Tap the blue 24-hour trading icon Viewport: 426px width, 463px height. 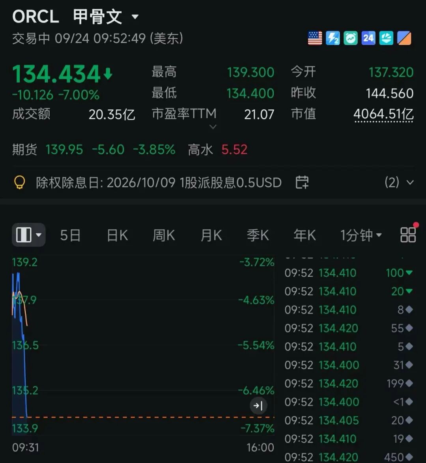[368, 38]
